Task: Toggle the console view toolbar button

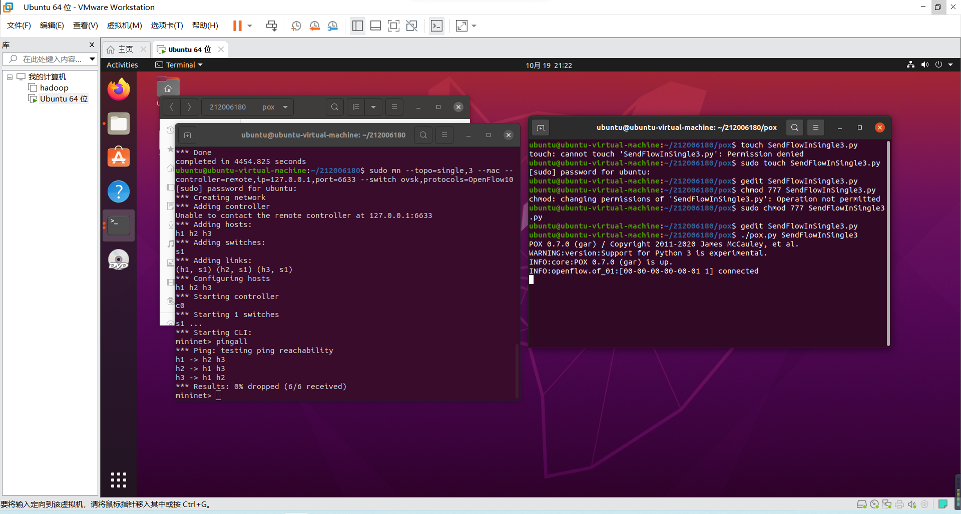Action: (x=436, y=26)
